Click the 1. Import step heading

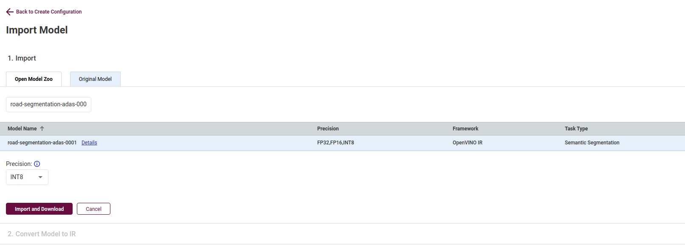point(22,58)
